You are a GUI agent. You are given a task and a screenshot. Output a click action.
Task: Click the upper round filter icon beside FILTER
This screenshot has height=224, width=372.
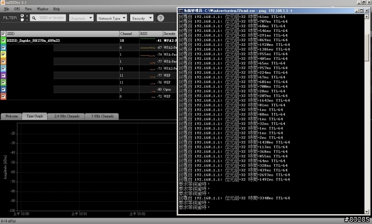click(22, 16)
